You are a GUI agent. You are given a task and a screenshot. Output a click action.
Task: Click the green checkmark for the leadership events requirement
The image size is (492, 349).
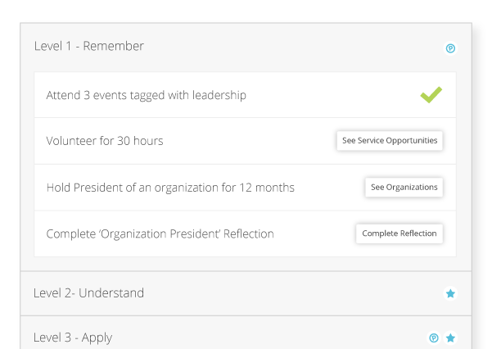tap(431, 95)
